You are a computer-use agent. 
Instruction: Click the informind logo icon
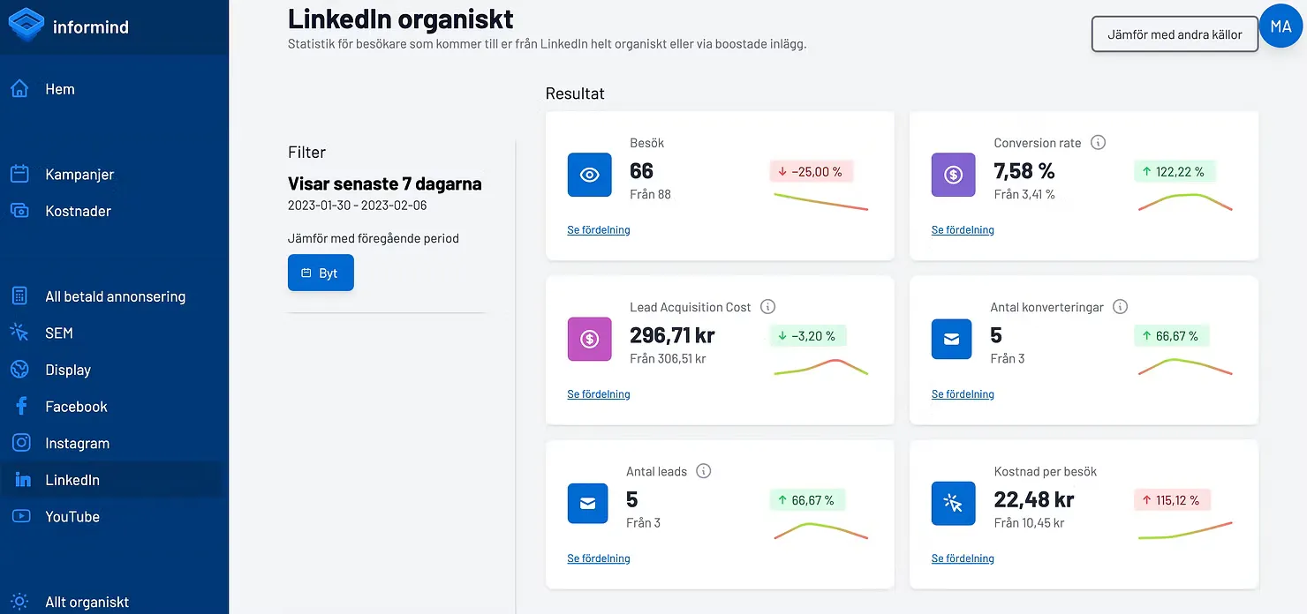pos(25,24)
